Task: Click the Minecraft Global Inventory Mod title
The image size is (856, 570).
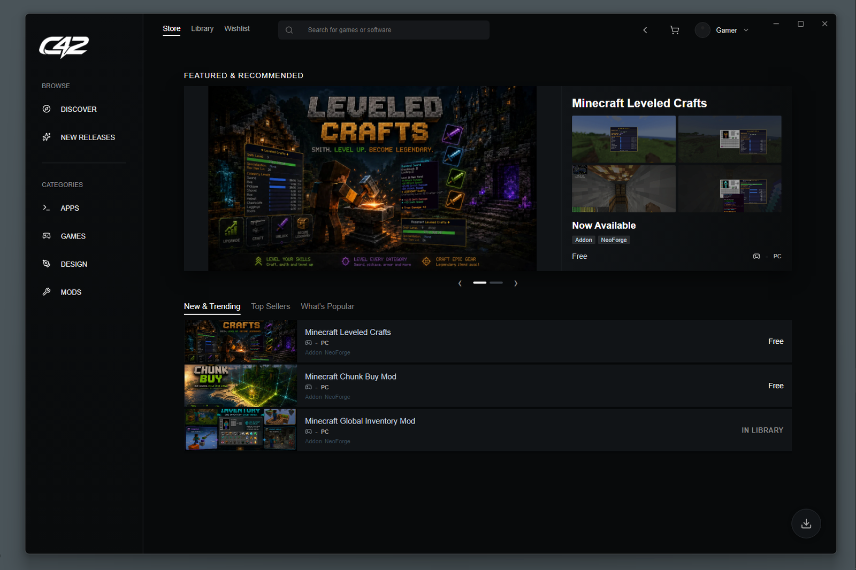Action: (360, 421)
